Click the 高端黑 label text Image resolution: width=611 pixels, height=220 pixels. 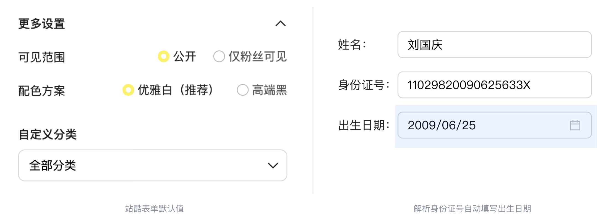270,90
